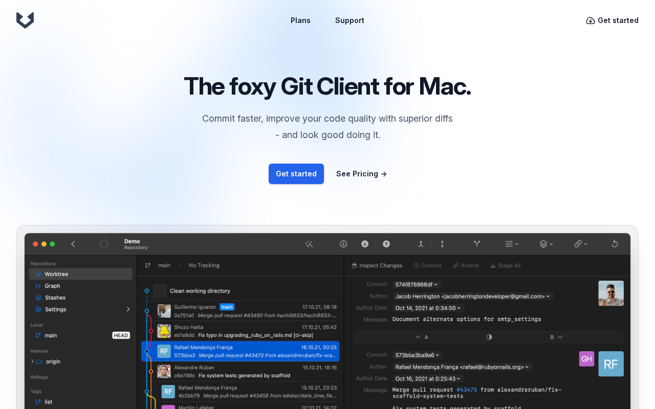Click the HEAD badge next to main

pyautogui.click(x=121, y=335)
